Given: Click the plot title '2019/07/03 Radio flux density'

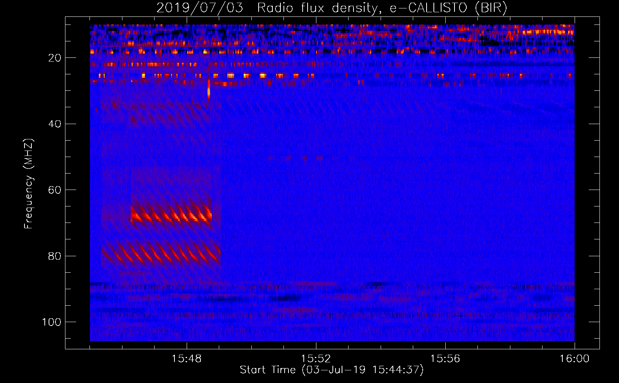Looking at the screenshot, I should click(332, 8).
